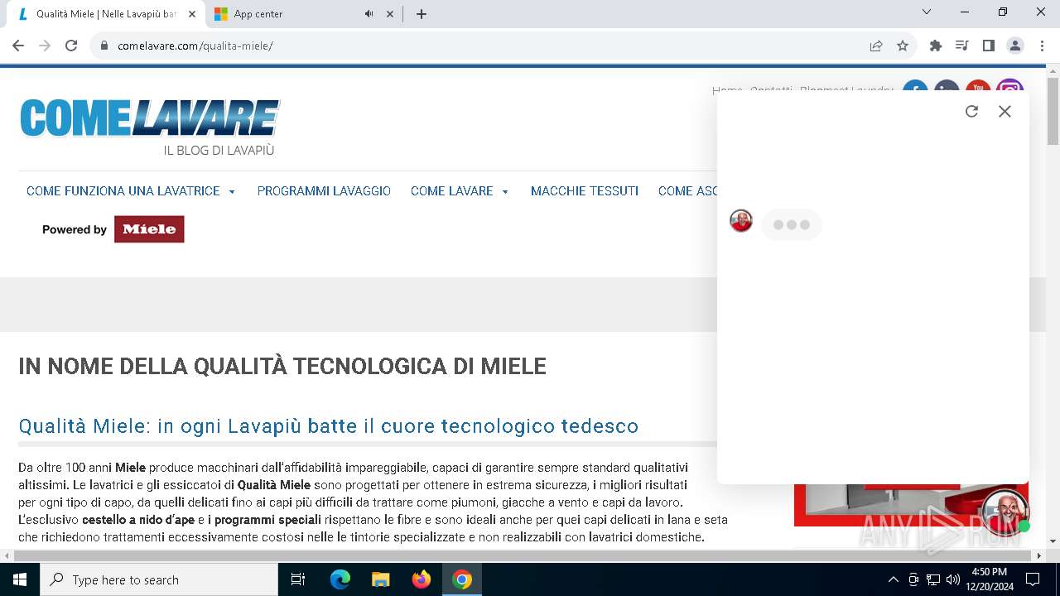Expand arrow beside Come funziona una lavatrice
The image size is (1060, 596).
point(232,192)
